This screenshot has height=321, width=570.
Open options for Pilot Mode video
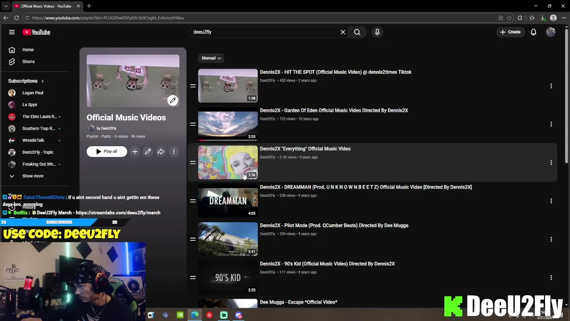551,239
